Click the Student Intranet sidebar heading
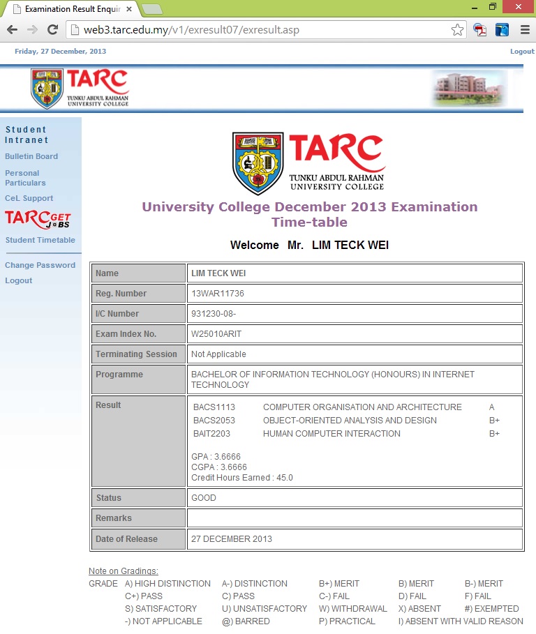This screenshot has width=536, height=634. click(27, 135)
